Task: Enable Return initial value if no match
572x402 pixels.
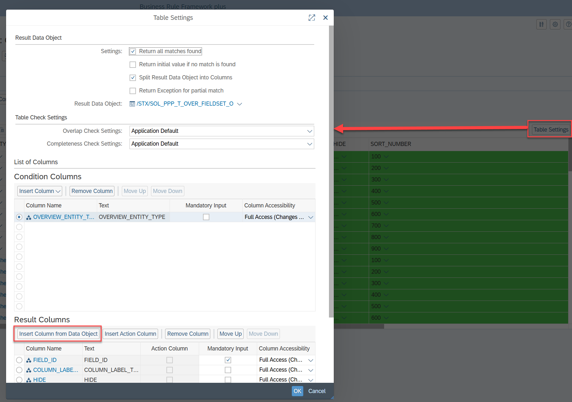Action: pyautogui.click(x=133, y=65)
